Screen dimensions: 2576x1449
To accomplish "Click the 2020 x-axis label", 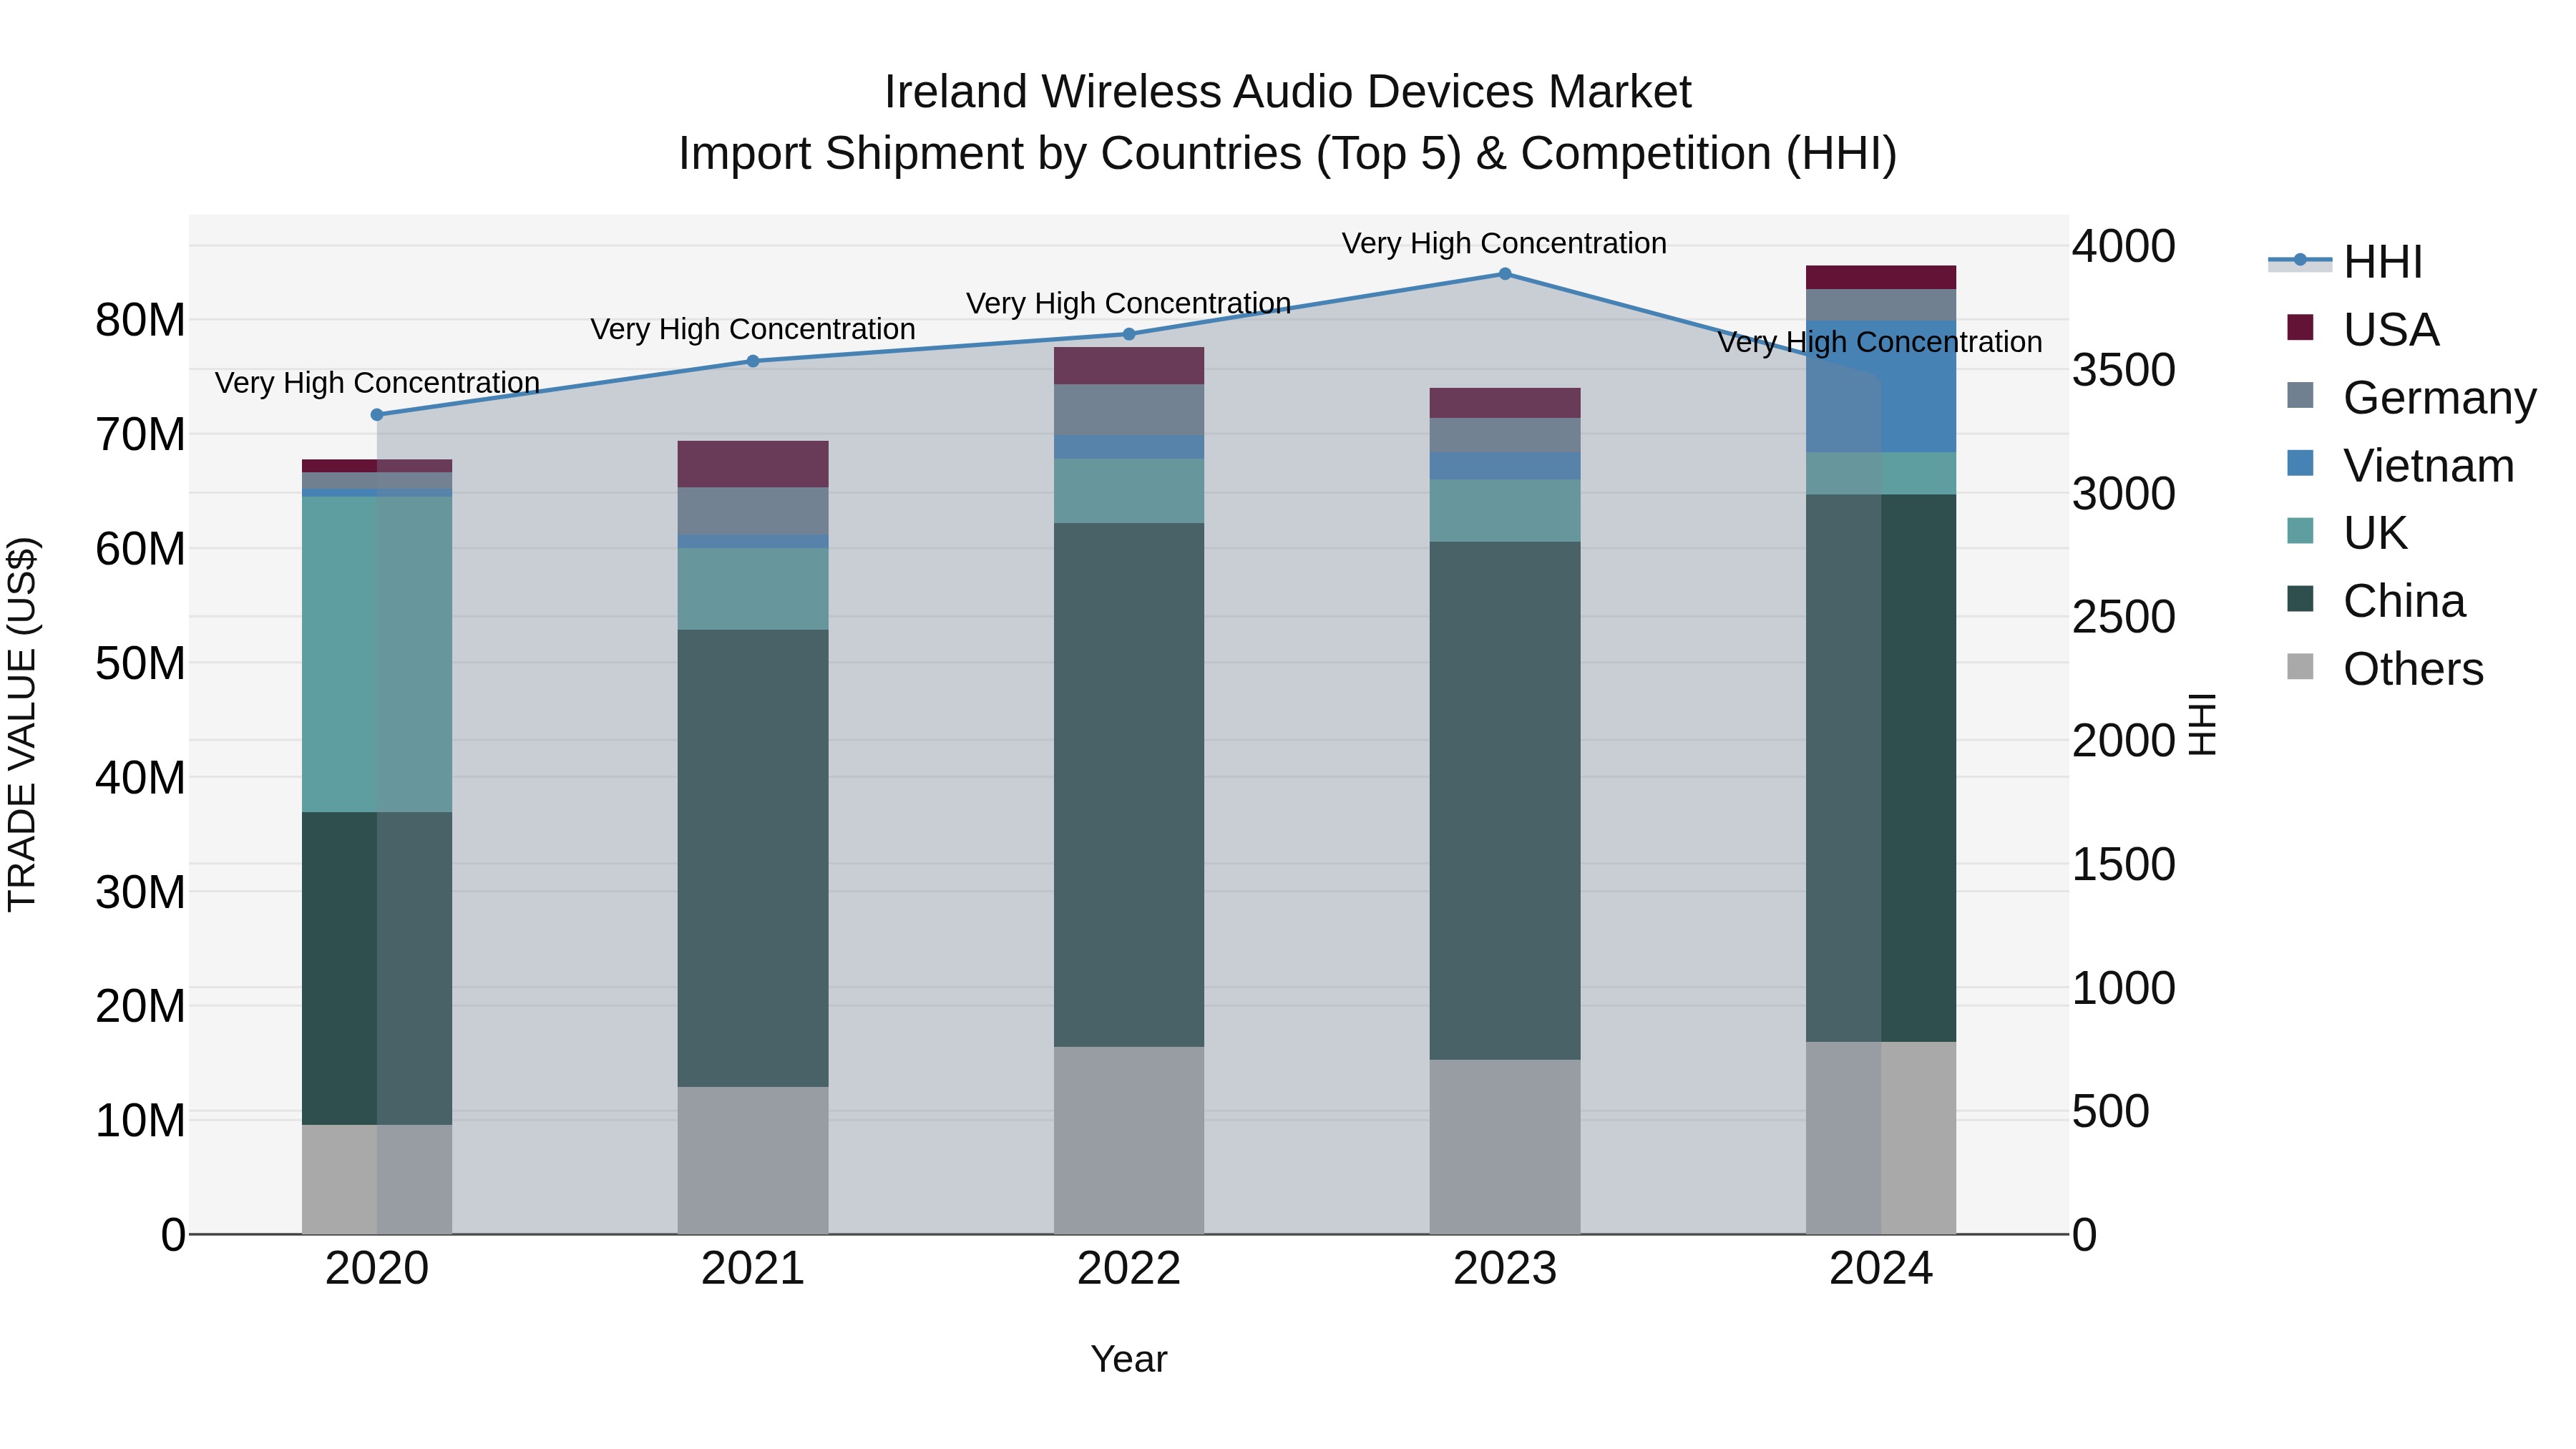I will click(377, 1269).
